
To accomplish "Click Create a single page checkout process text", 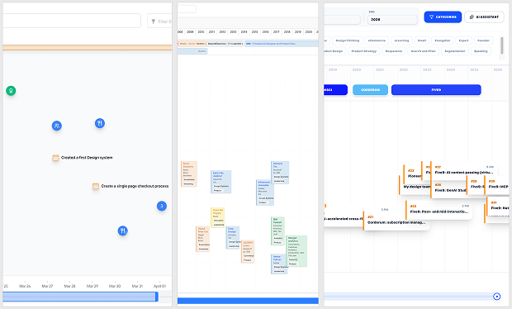I will (x=135, y=186).
